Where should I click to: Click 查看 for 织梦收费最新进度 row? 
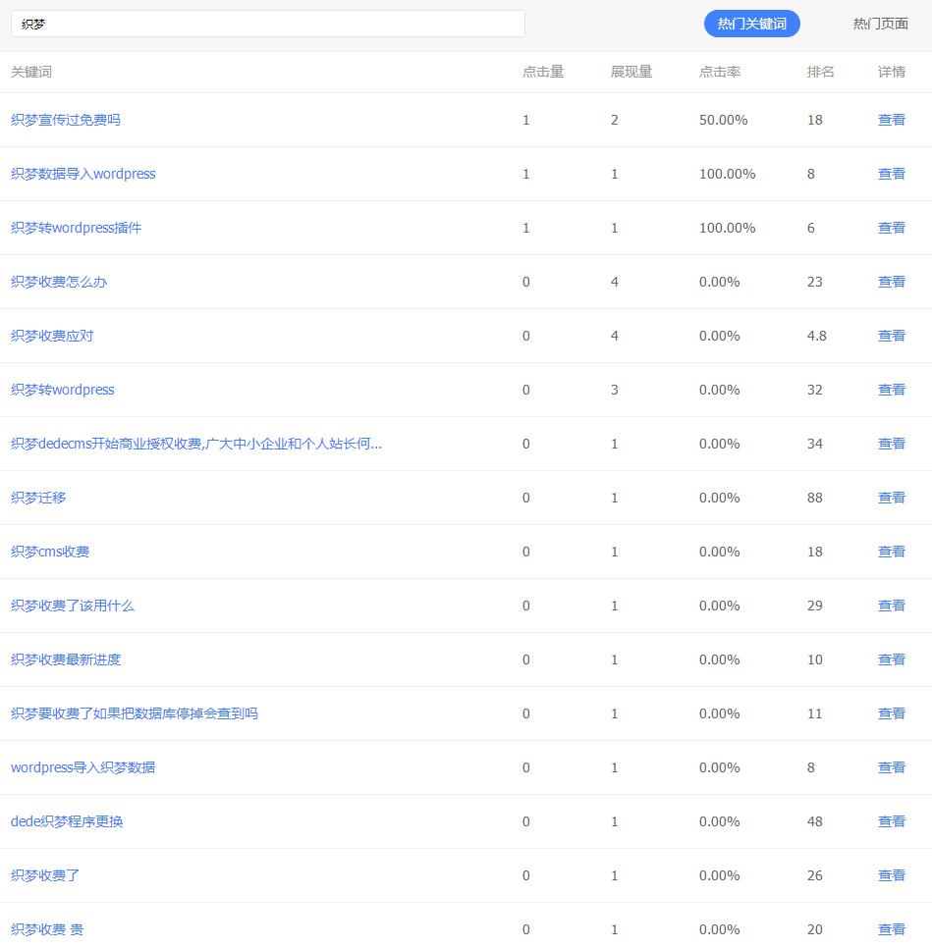click(892, 659)
